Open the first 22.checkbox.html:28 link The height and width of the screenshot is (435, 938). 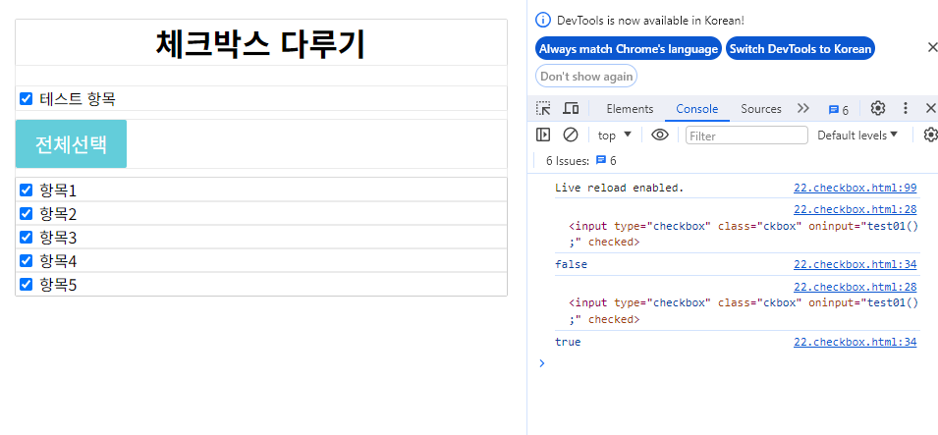click(x=855, y=209)
